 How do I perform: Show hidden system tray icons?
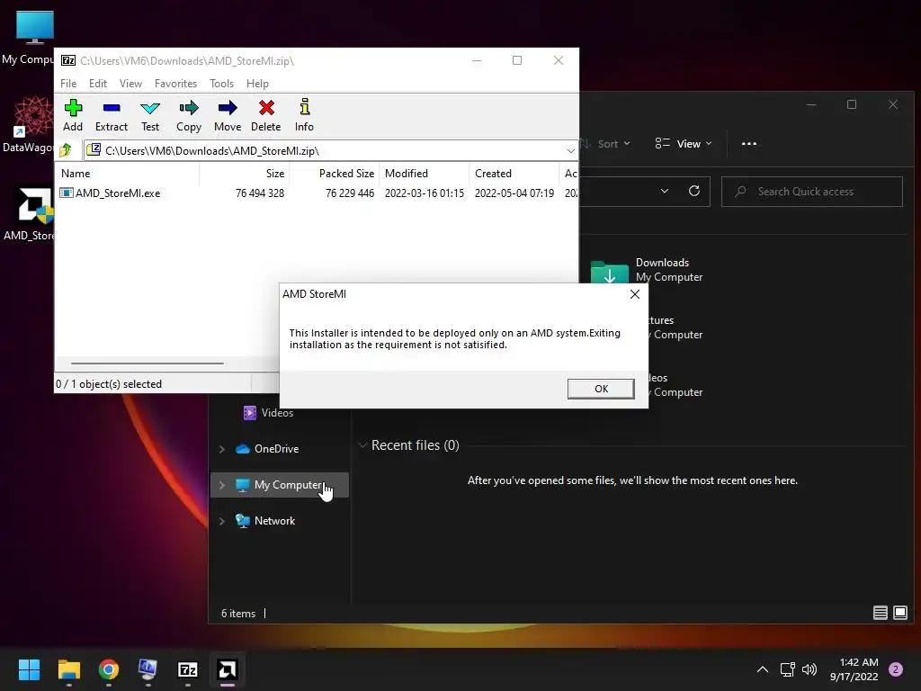point(763,669)
